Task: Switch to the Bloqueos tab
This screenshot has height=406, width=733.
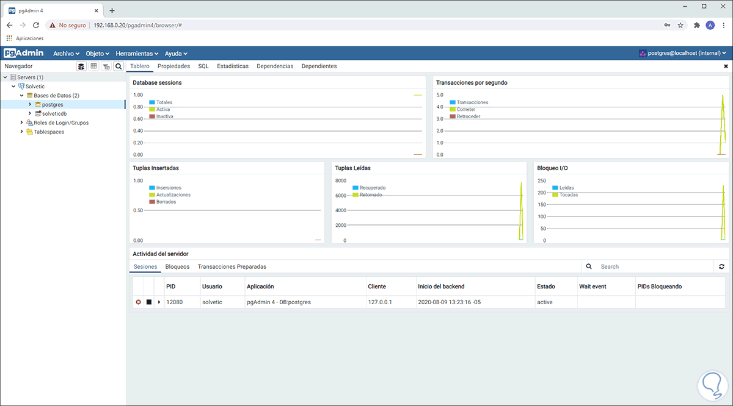Action: pyautogui.click(x=177, y=266)
